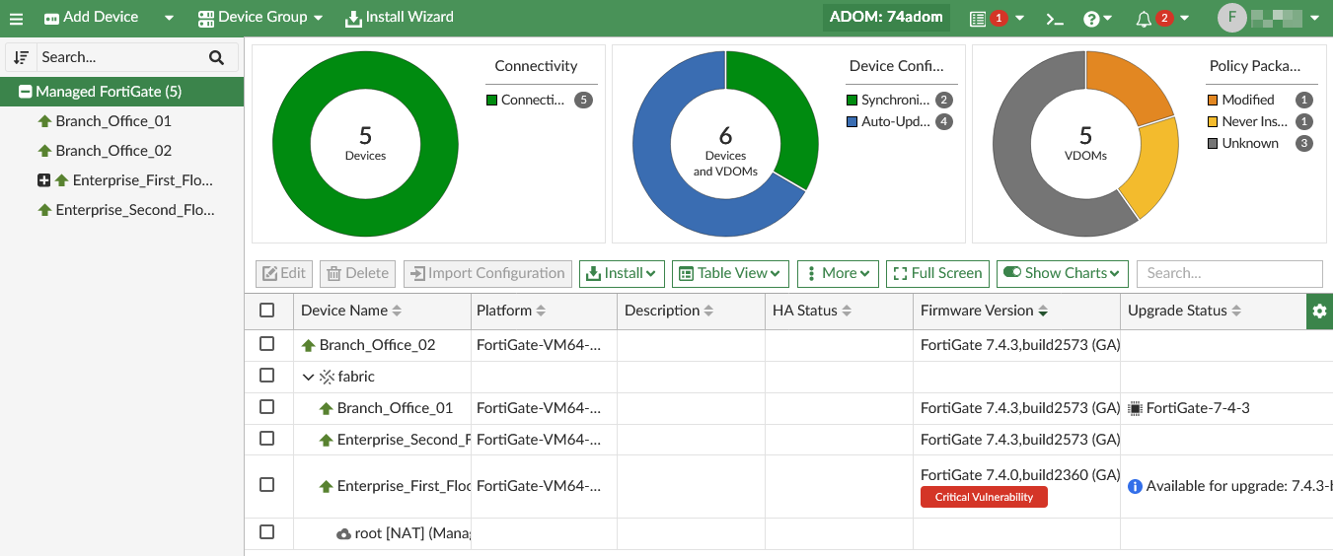Open the user avatar F menu
The width and height of the screenshot is (1334, 556).
click(x=1231, y=18)
